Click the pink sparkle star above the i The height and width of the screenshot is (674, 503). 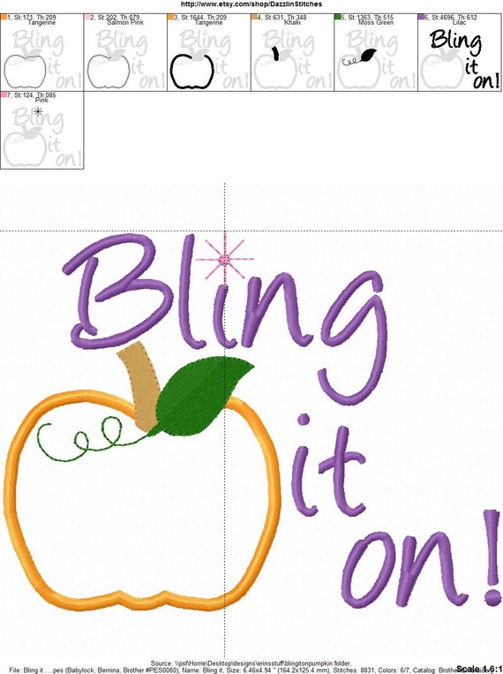click(x=225, y=259)
